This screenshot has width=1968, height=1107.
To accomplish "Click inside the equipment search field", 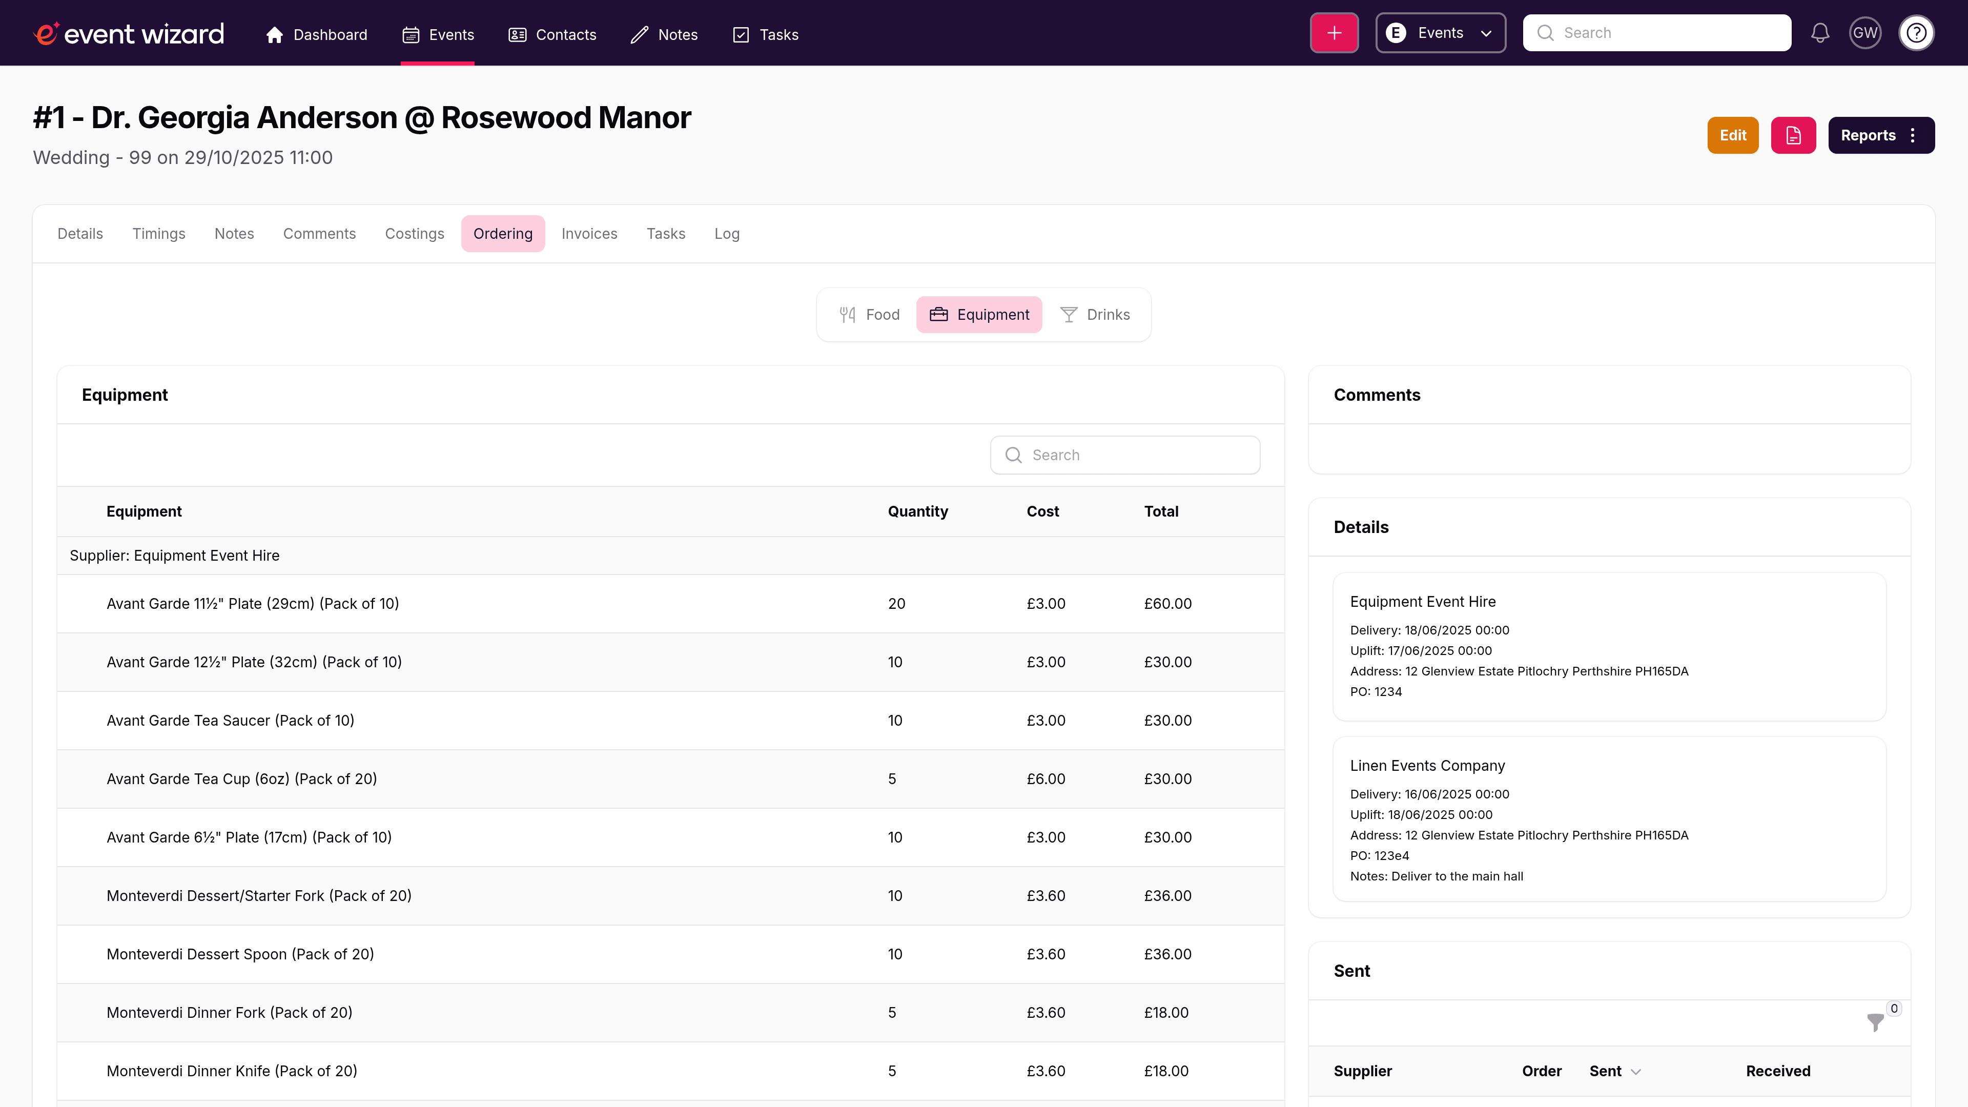I will click(1124, 455).
